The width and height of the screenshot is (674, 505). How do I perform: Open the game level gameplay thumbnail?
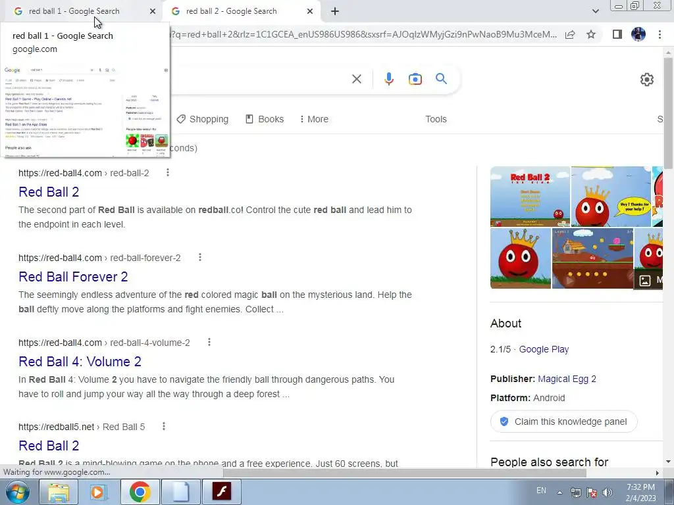coord(592,258)
